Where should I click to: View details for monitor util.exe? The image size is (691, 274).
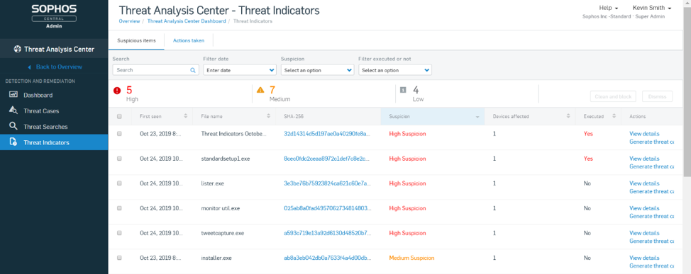pyautogui.click(x=644, y=208)
